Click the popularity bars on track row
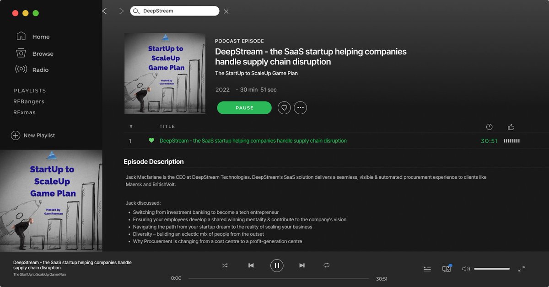 [511, 141]
